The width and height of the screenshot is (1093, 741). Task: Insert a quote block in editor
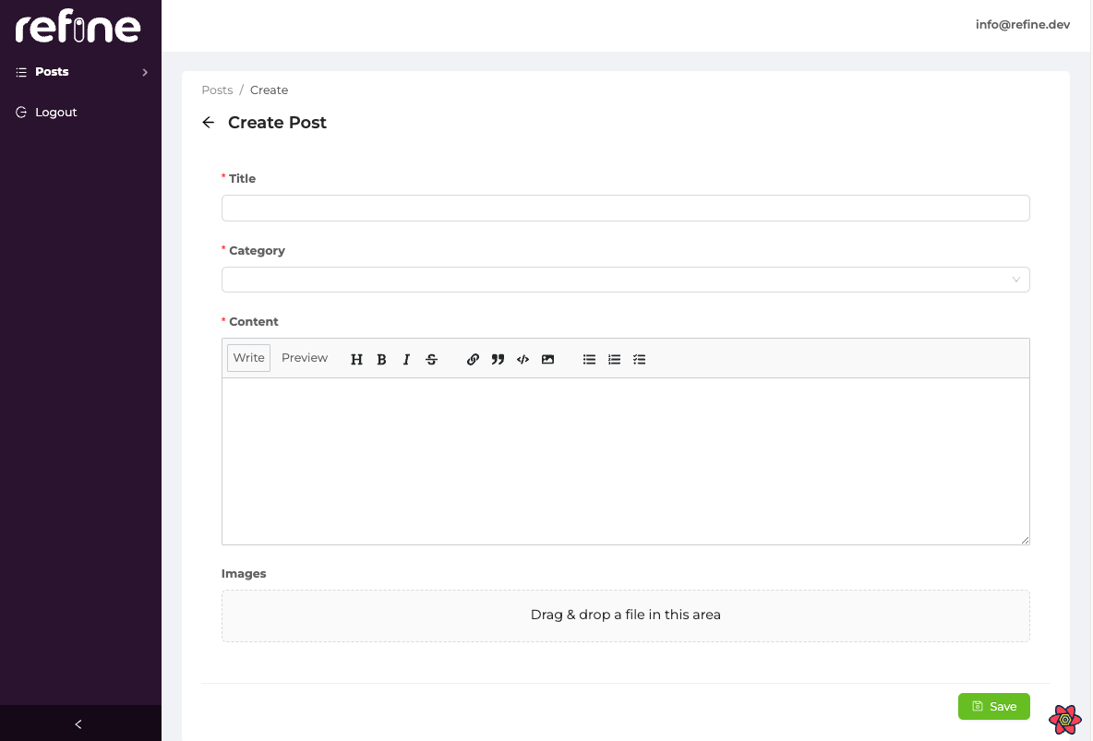click(498, 360)
